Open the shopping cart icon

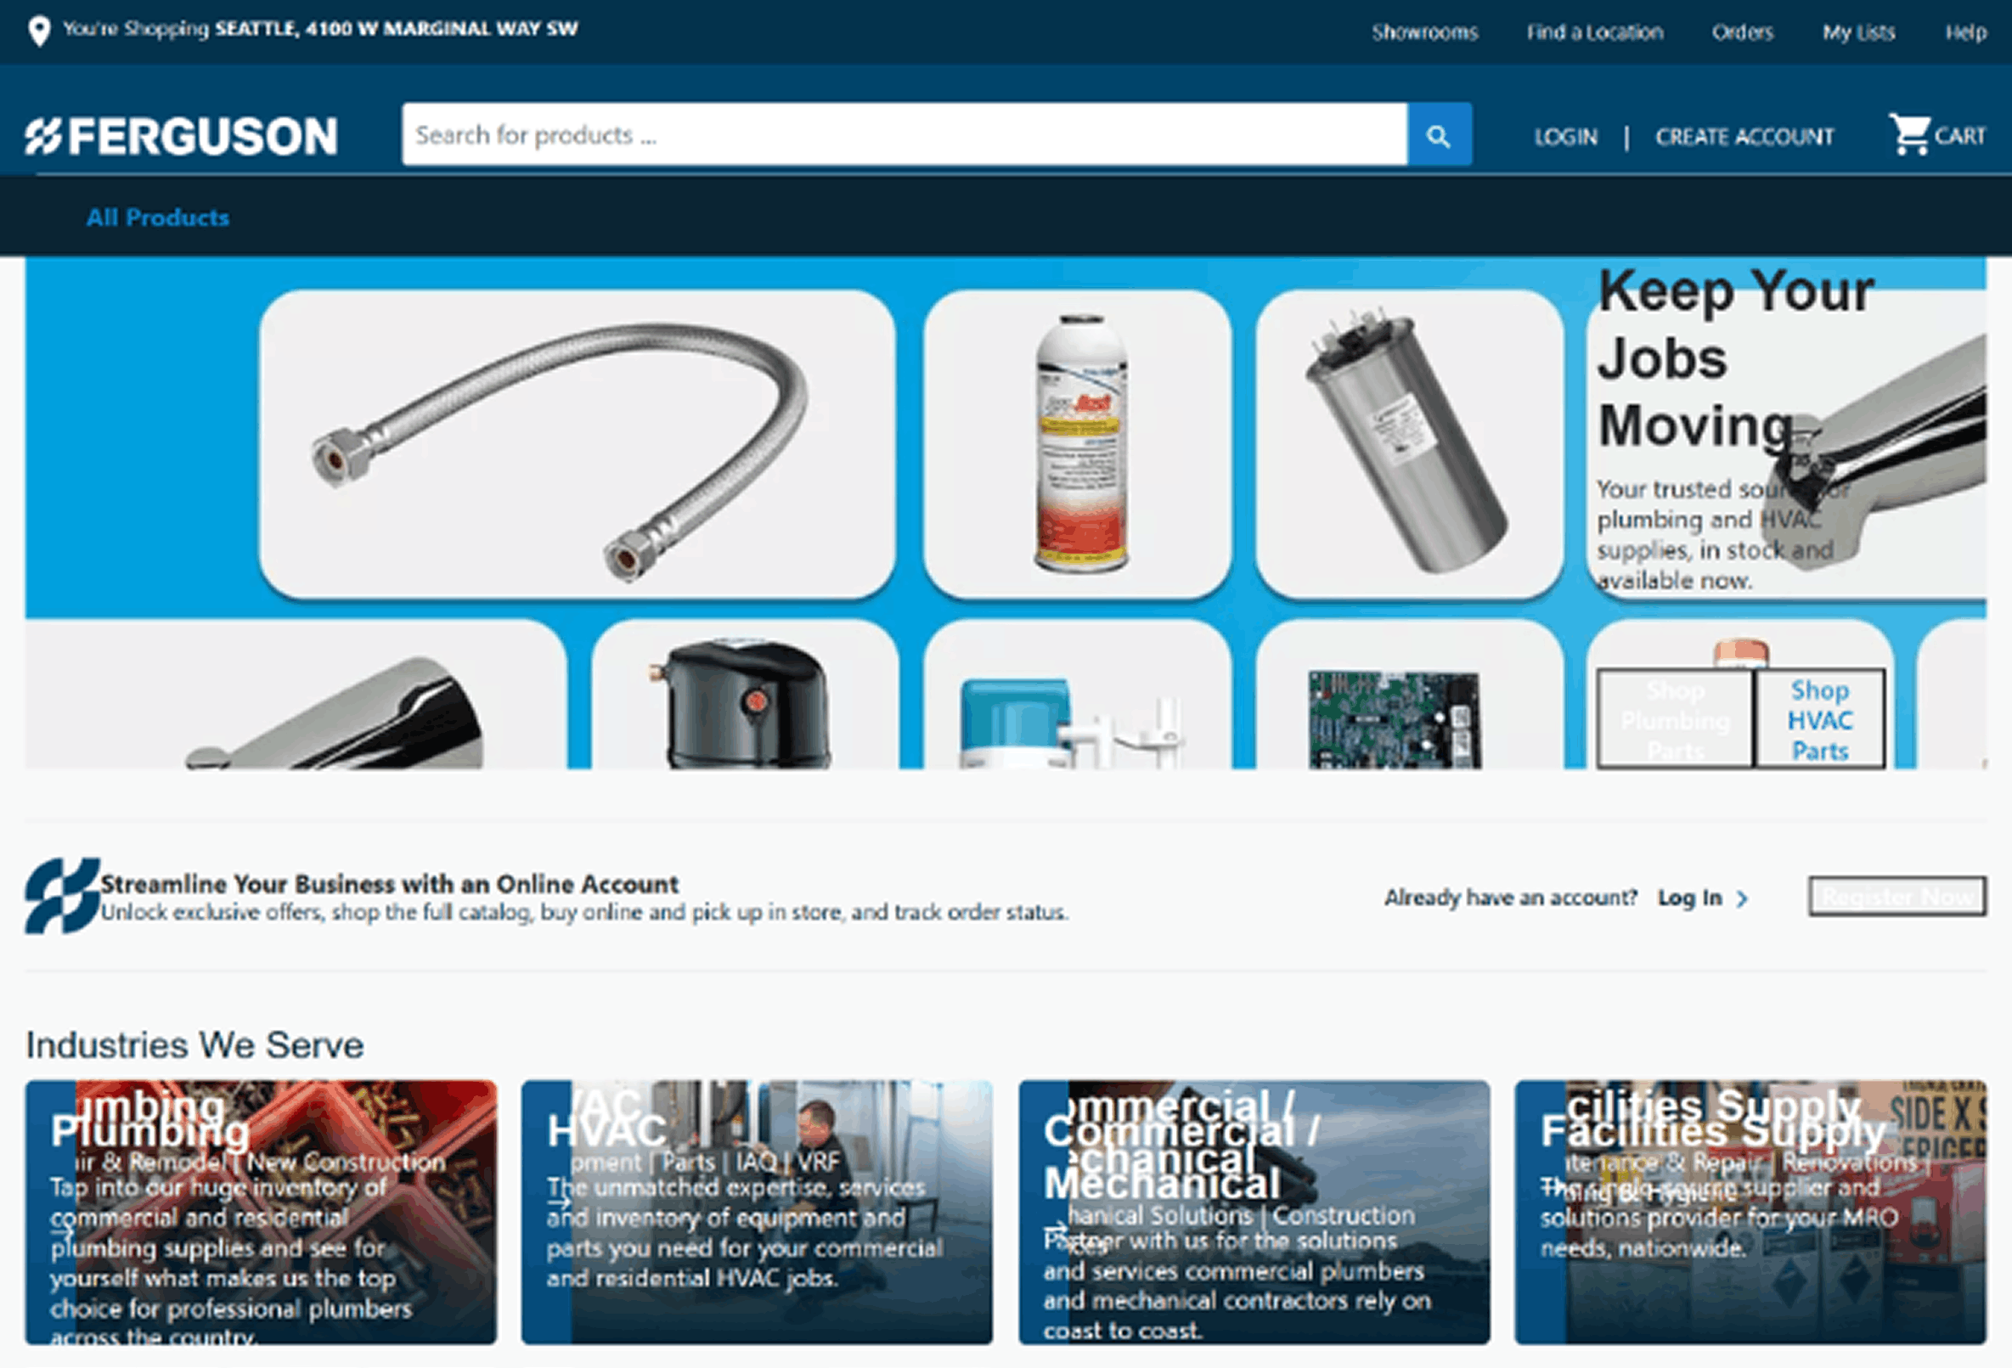1910,134
